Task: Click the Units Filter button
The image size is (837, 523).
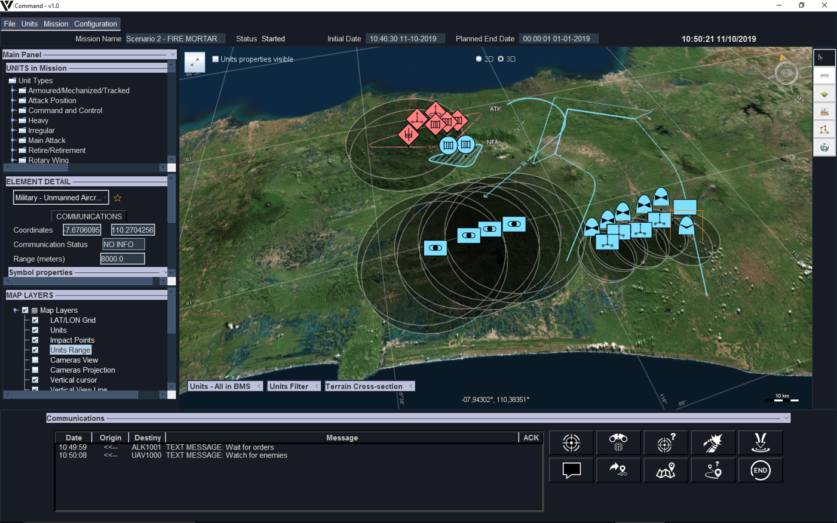Action: pos(289,386)
